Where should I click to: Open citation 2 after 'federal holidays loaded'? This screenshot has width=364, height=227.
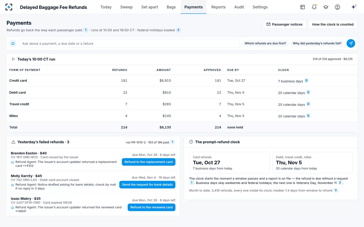[x=178, y=30]
